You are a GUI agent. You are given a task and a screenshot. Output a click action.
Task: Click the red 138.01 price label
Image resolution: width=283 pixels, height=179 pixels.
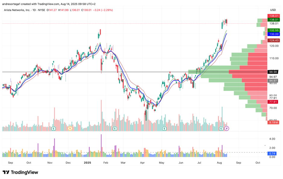point(274,16)
